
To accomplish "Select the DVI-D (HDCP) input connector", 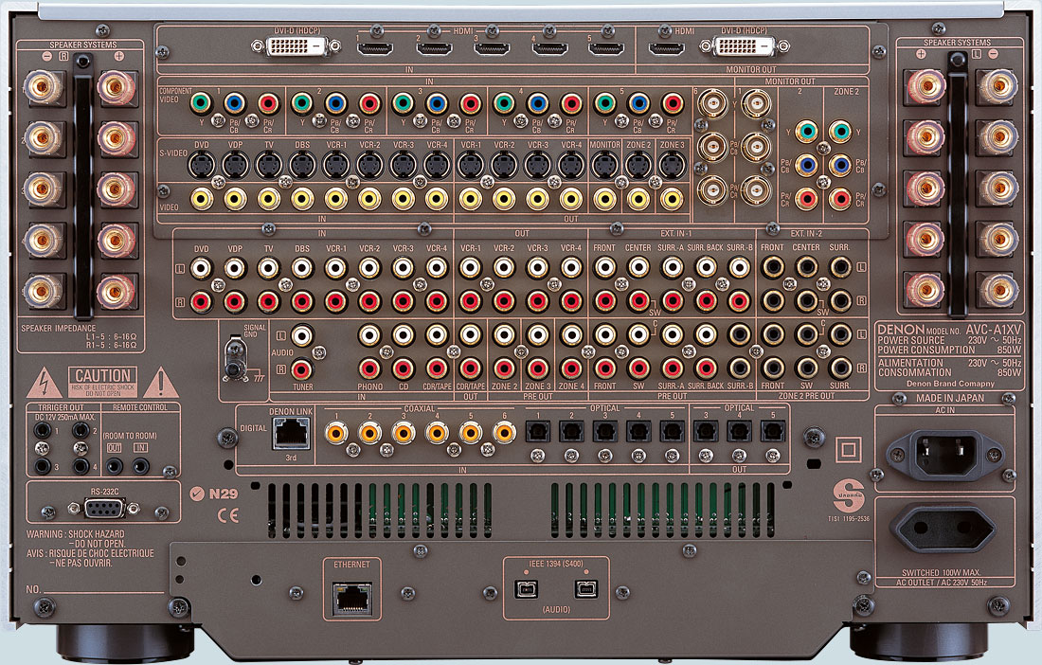I will [296, 46].
